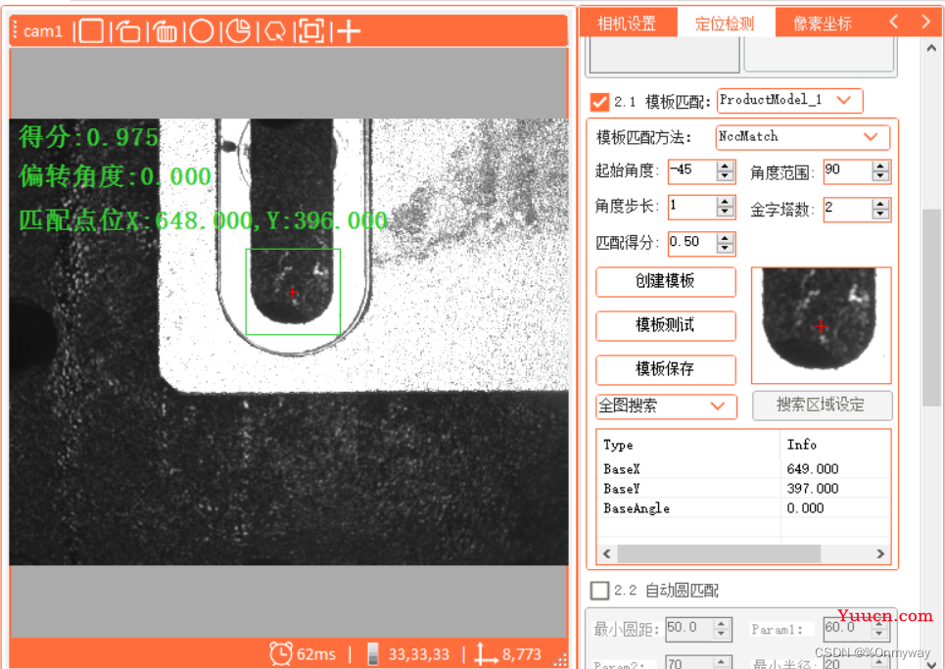Image resolution: width=945 pixels, height=669 pixels.
Task: Decrease 角度步长 with its down arrow
Action: pos(725,213)
